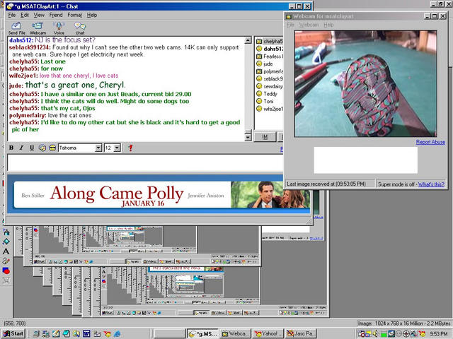Open the Format menu

click(x=74, y=15)
